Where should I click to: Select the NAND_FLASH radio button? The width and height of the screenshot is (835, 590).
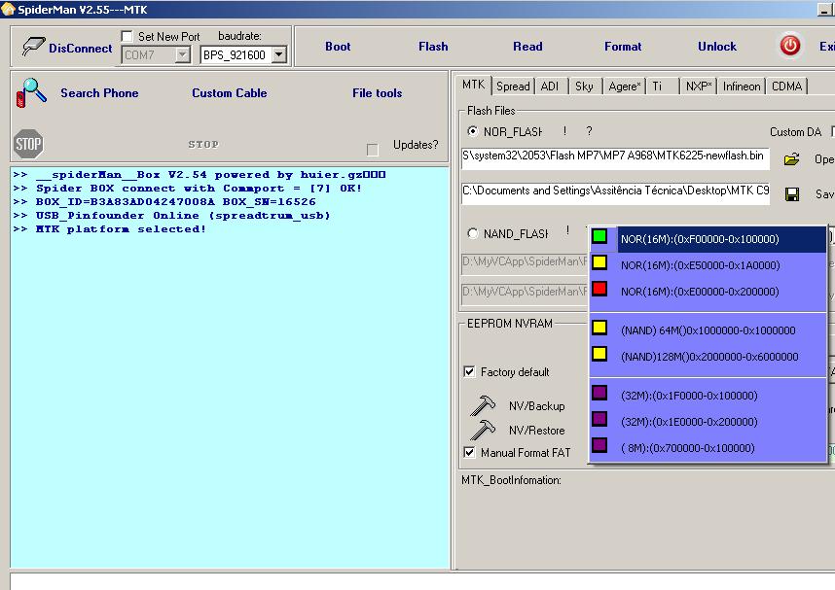[472, 233]
